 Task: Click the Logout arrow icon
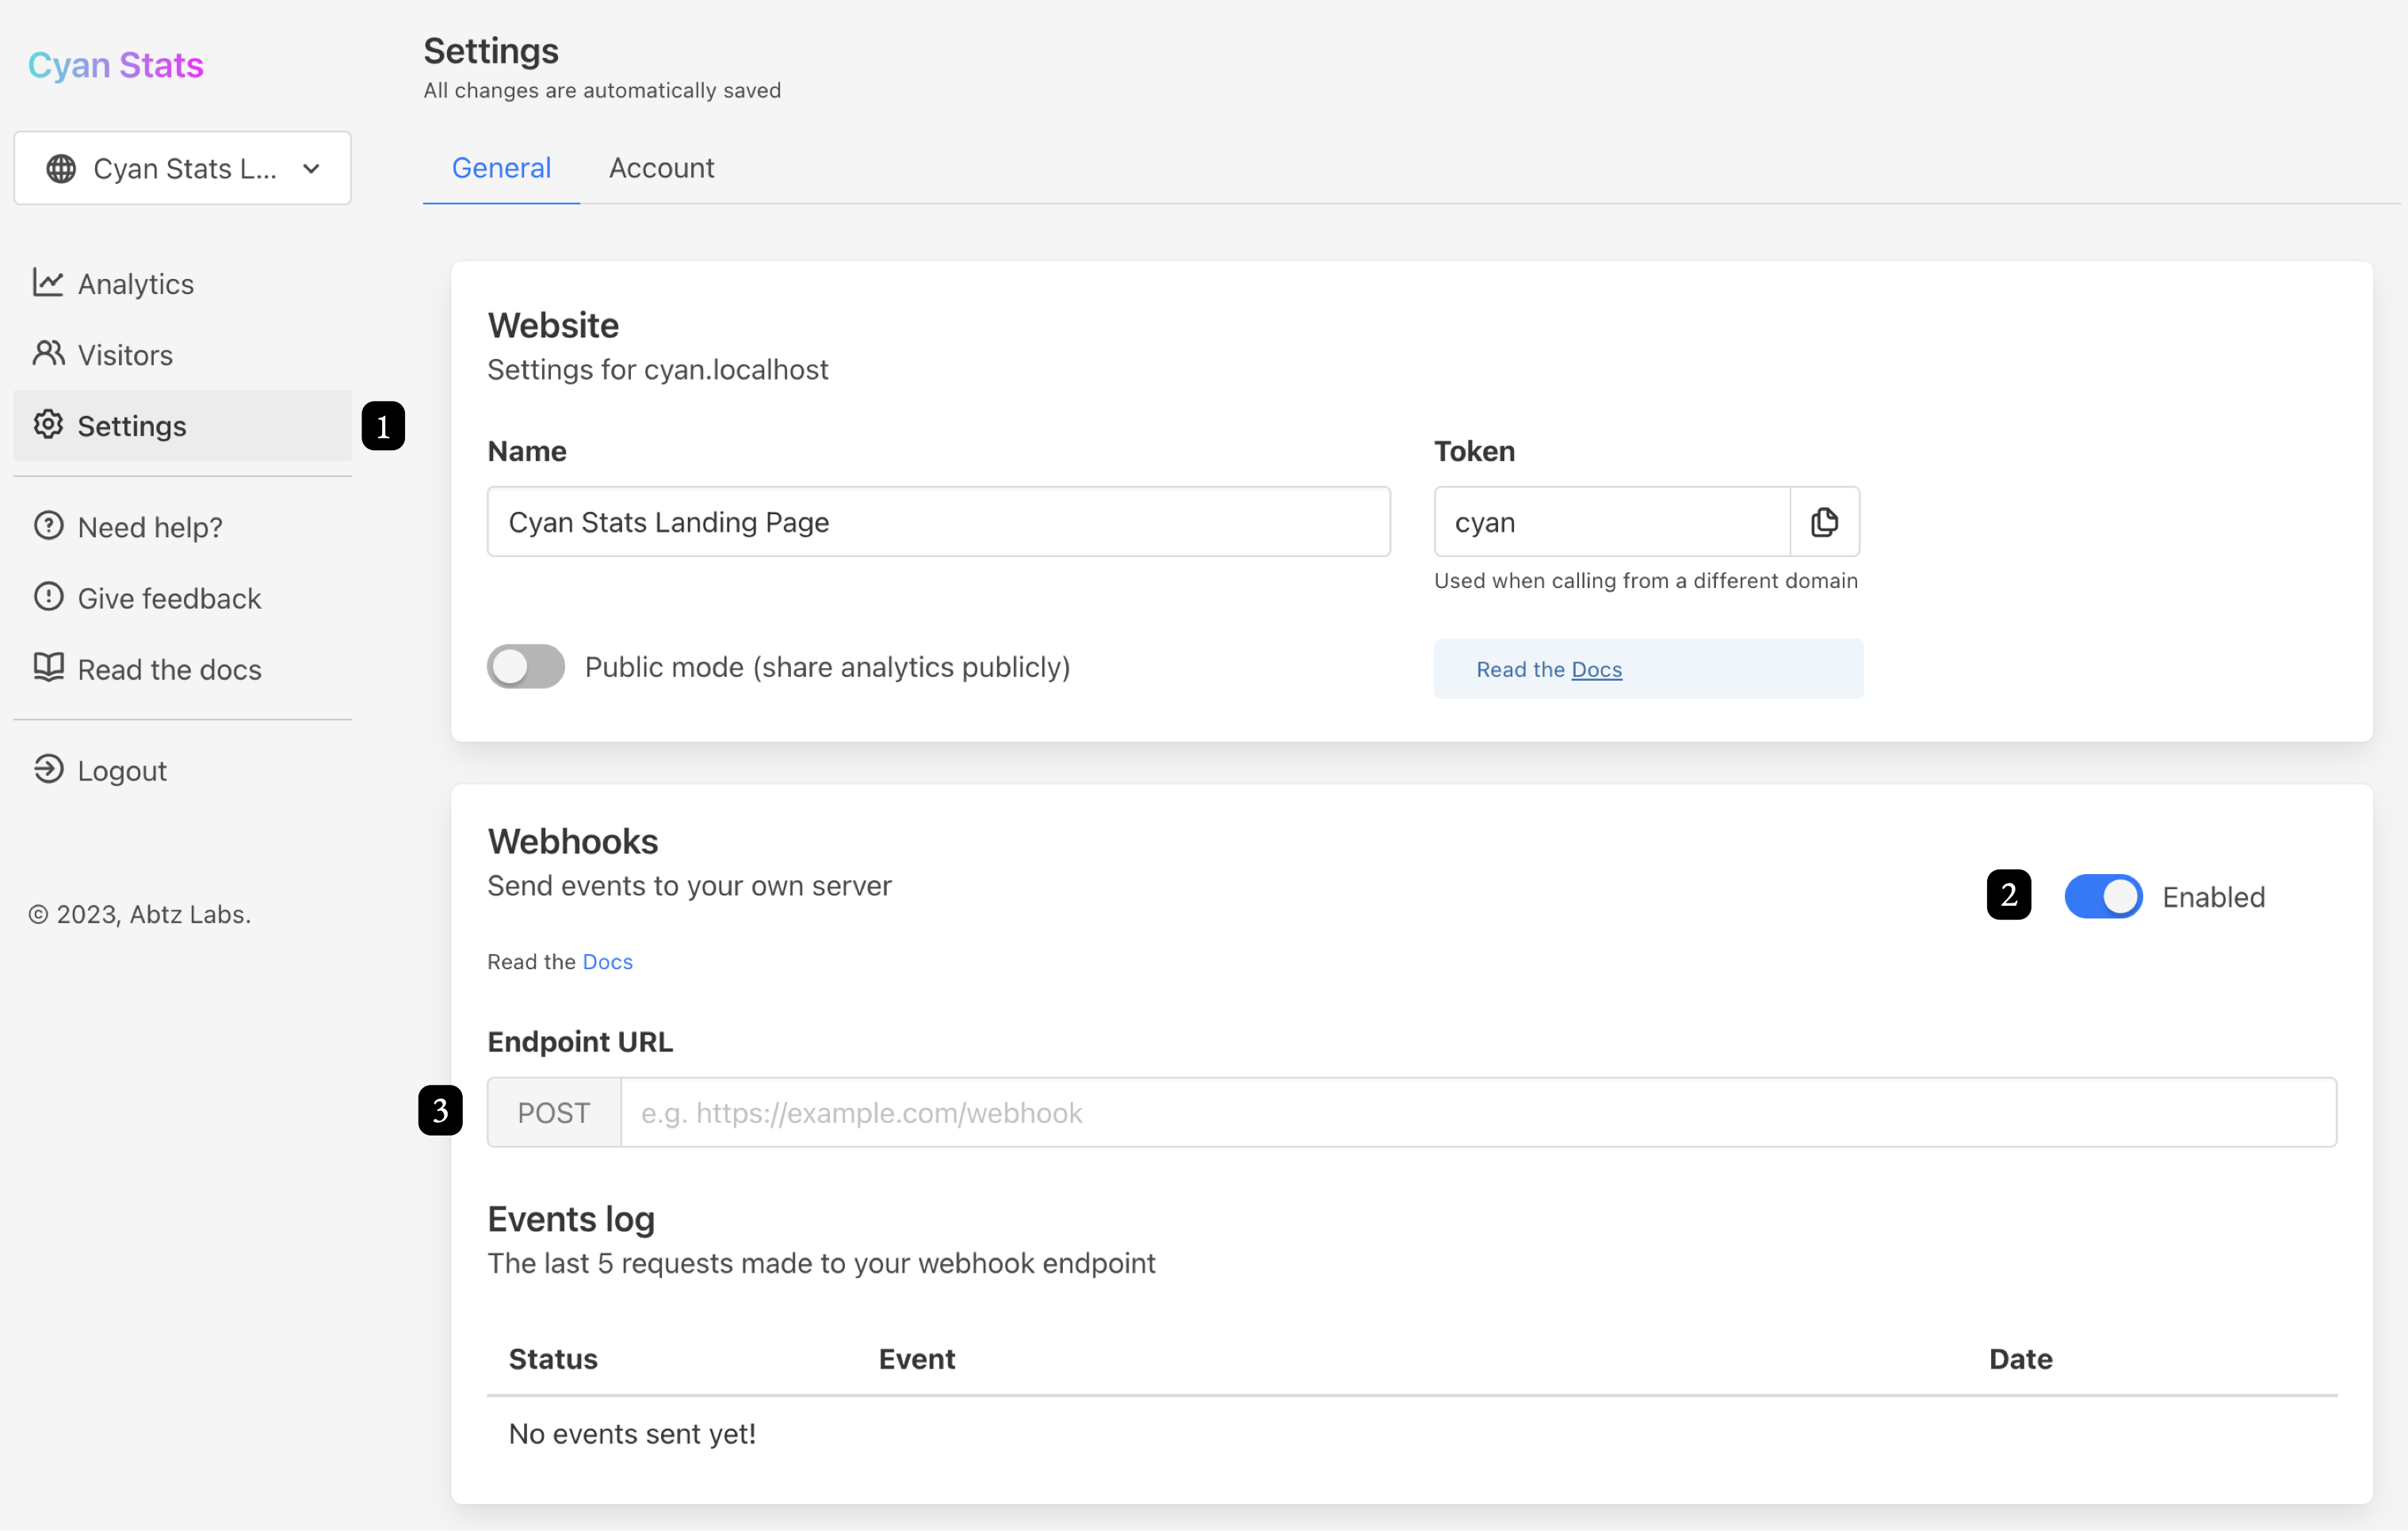click(x=48, y=770)
